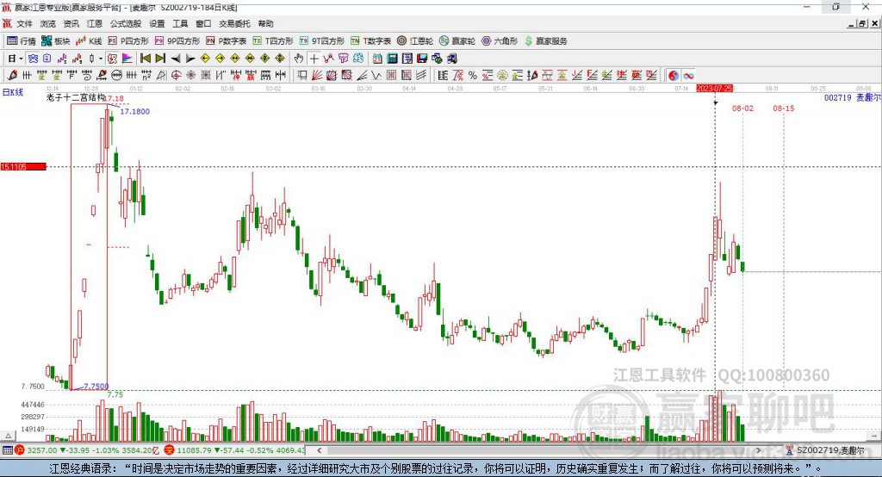
Task: Step chart right with black right arrow
Action: pos(190,59)
